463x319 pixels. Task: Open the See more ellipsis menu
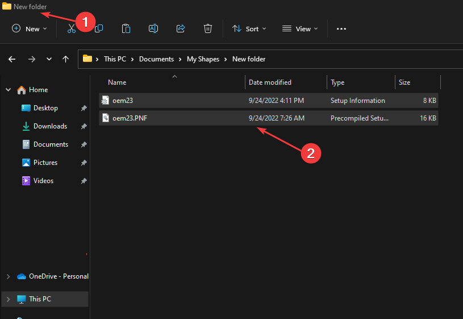click(341, 28)
